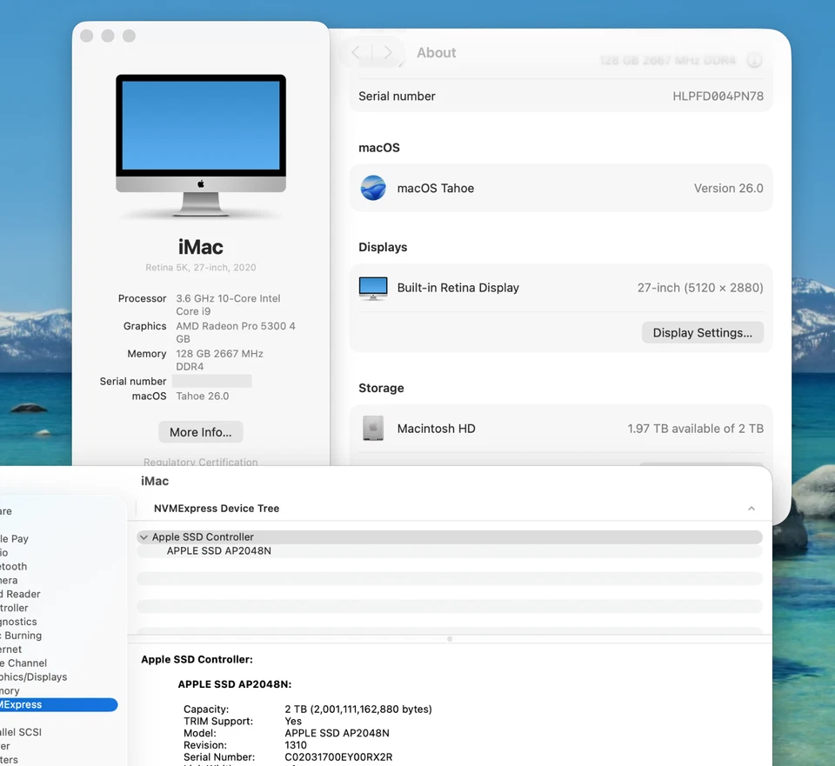Image resolution: width=835 pixels, height=766 pixels.
Task: Click the About header title
Action: coord(436,52)
